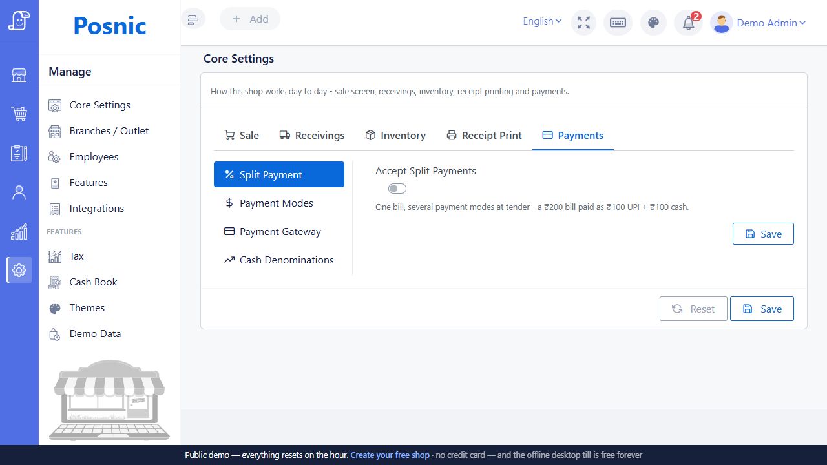827x465 pixels.
Task: Click the Demo Data lock icon in sidebar
Action: coord(55,334)
